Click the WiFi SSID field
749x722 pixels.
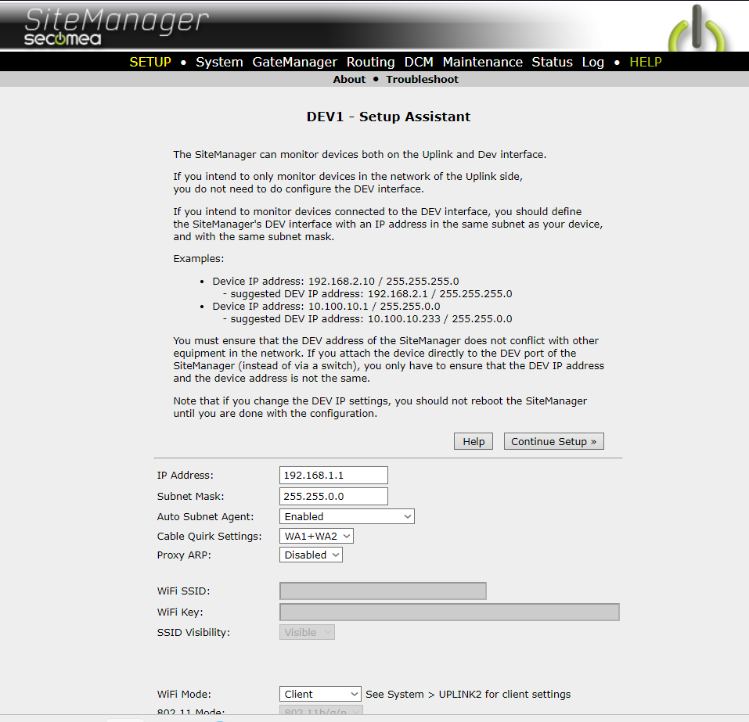(383, 591)
